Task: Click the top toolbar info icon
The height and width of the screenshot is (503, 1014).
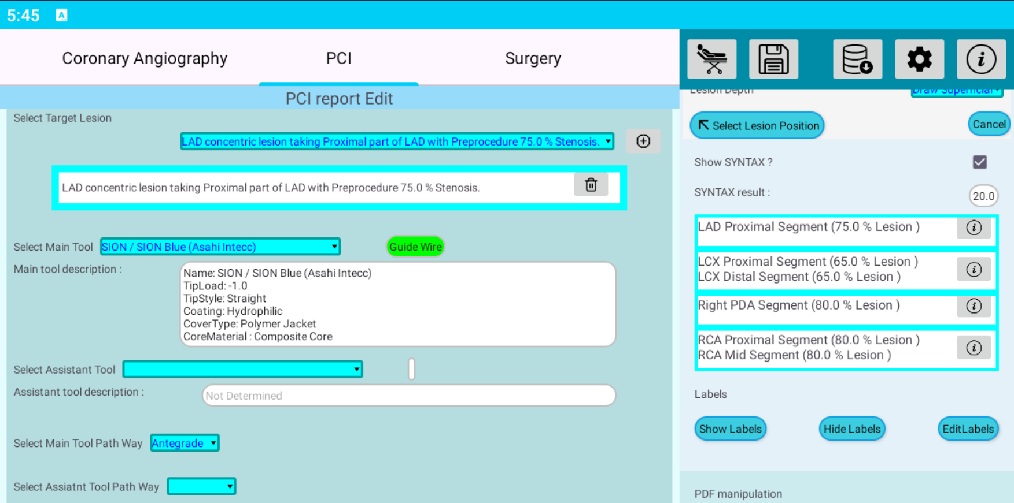Action: click(981, 59)
